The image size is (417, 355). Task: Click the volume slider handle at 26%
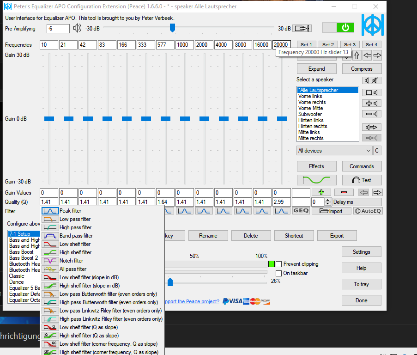coord(170,282)
